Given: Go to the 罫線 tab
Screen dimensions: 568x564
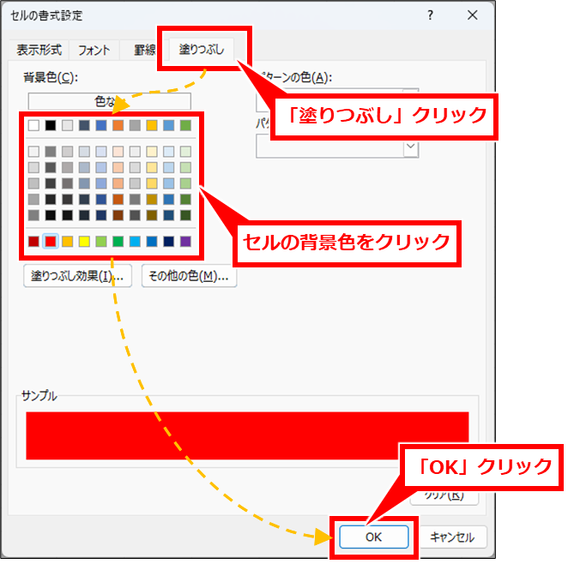Looking at the screenshot, I should pyautogui.click(x=144, y=50).
